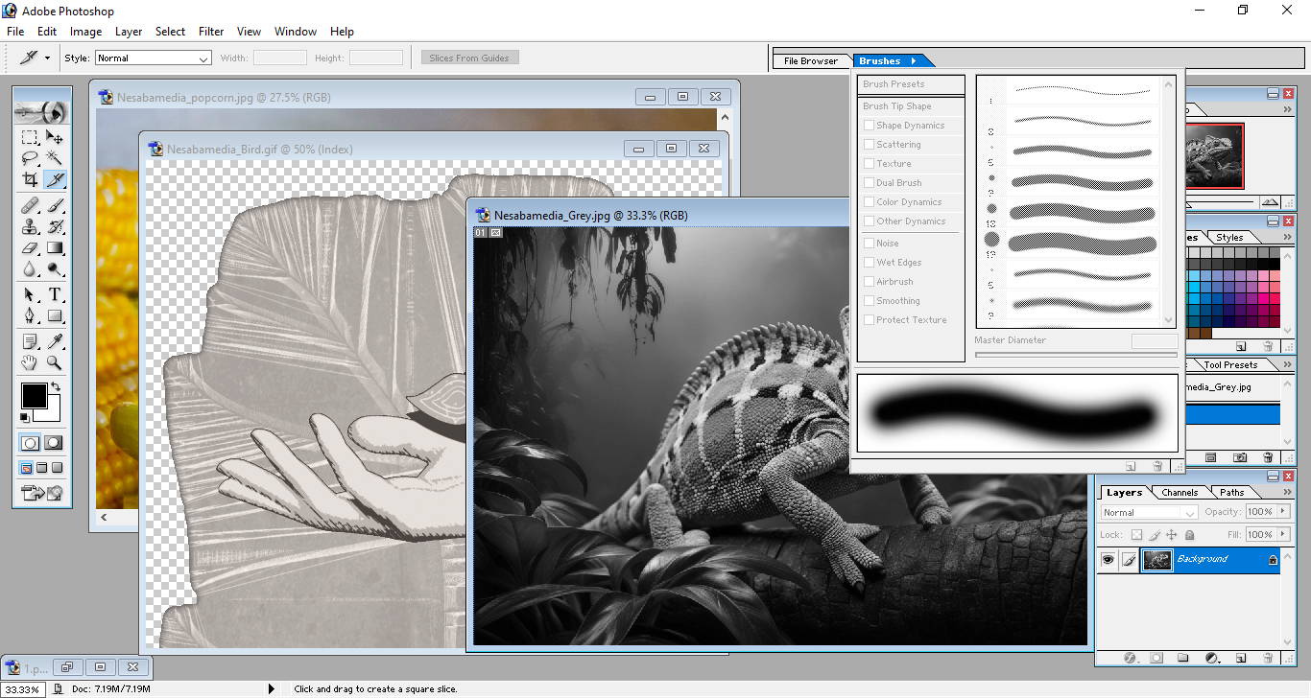This screenshot has width=1311, height=698.
Task: Pick the Lasso tool
Action: (31, 158)
